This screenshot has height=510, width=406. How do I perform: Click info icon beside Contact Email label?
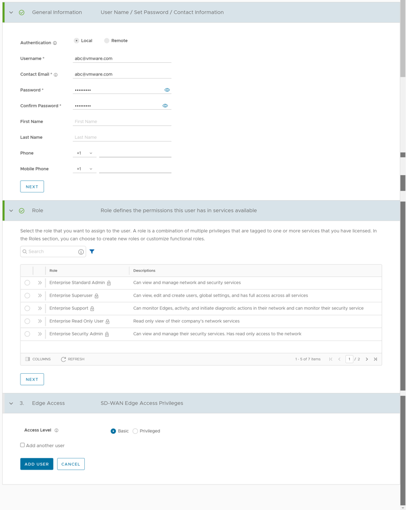[x=56, y=75]
